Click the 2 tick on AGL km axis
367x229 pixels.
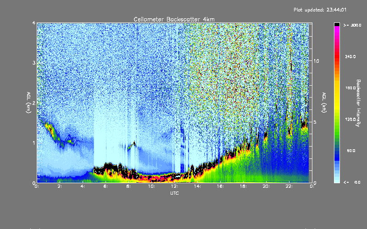coord(34,103)
